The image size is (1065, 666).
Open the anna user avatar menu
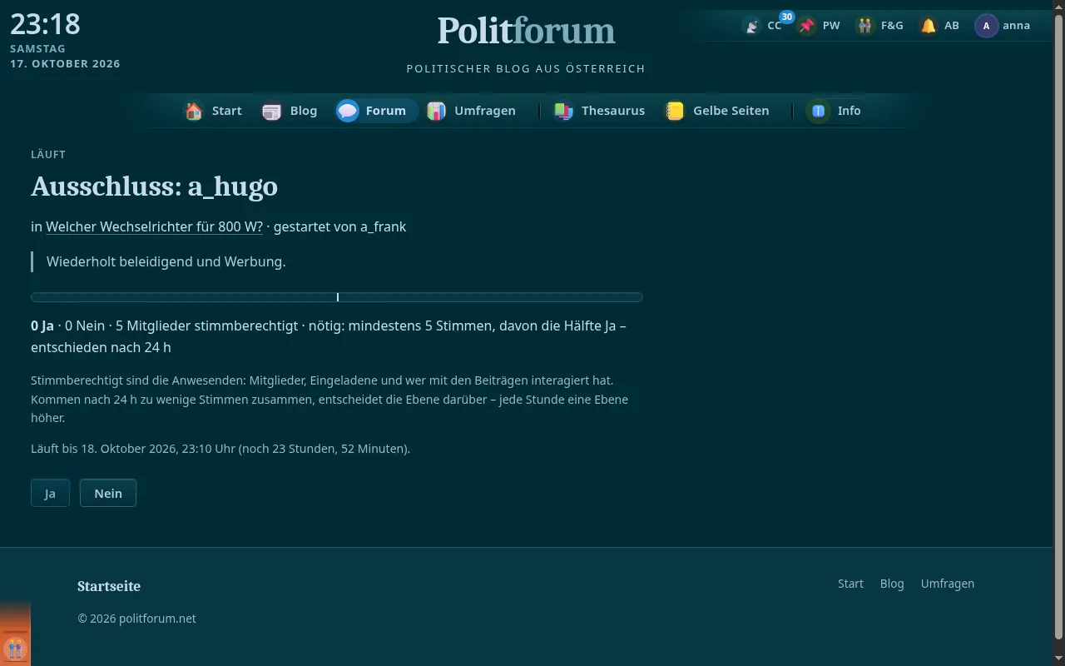(986, 26)
